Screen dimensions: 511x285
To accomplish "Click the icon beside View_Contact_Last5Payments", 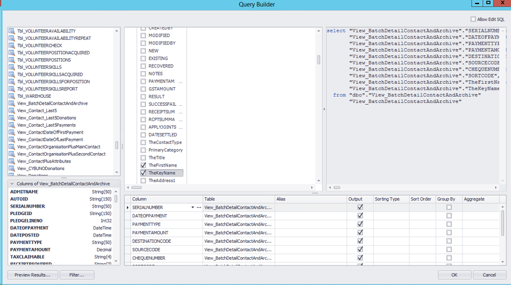I will pyautogui.click(x=12, y=125).
